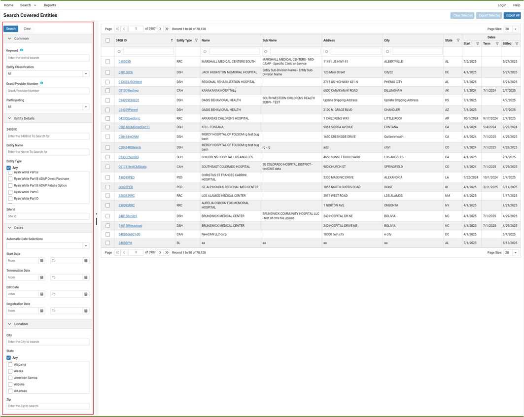The width and height of the screenshot is (524, 417).
Task: Go to next page in top pager
Action: [160, 29]
